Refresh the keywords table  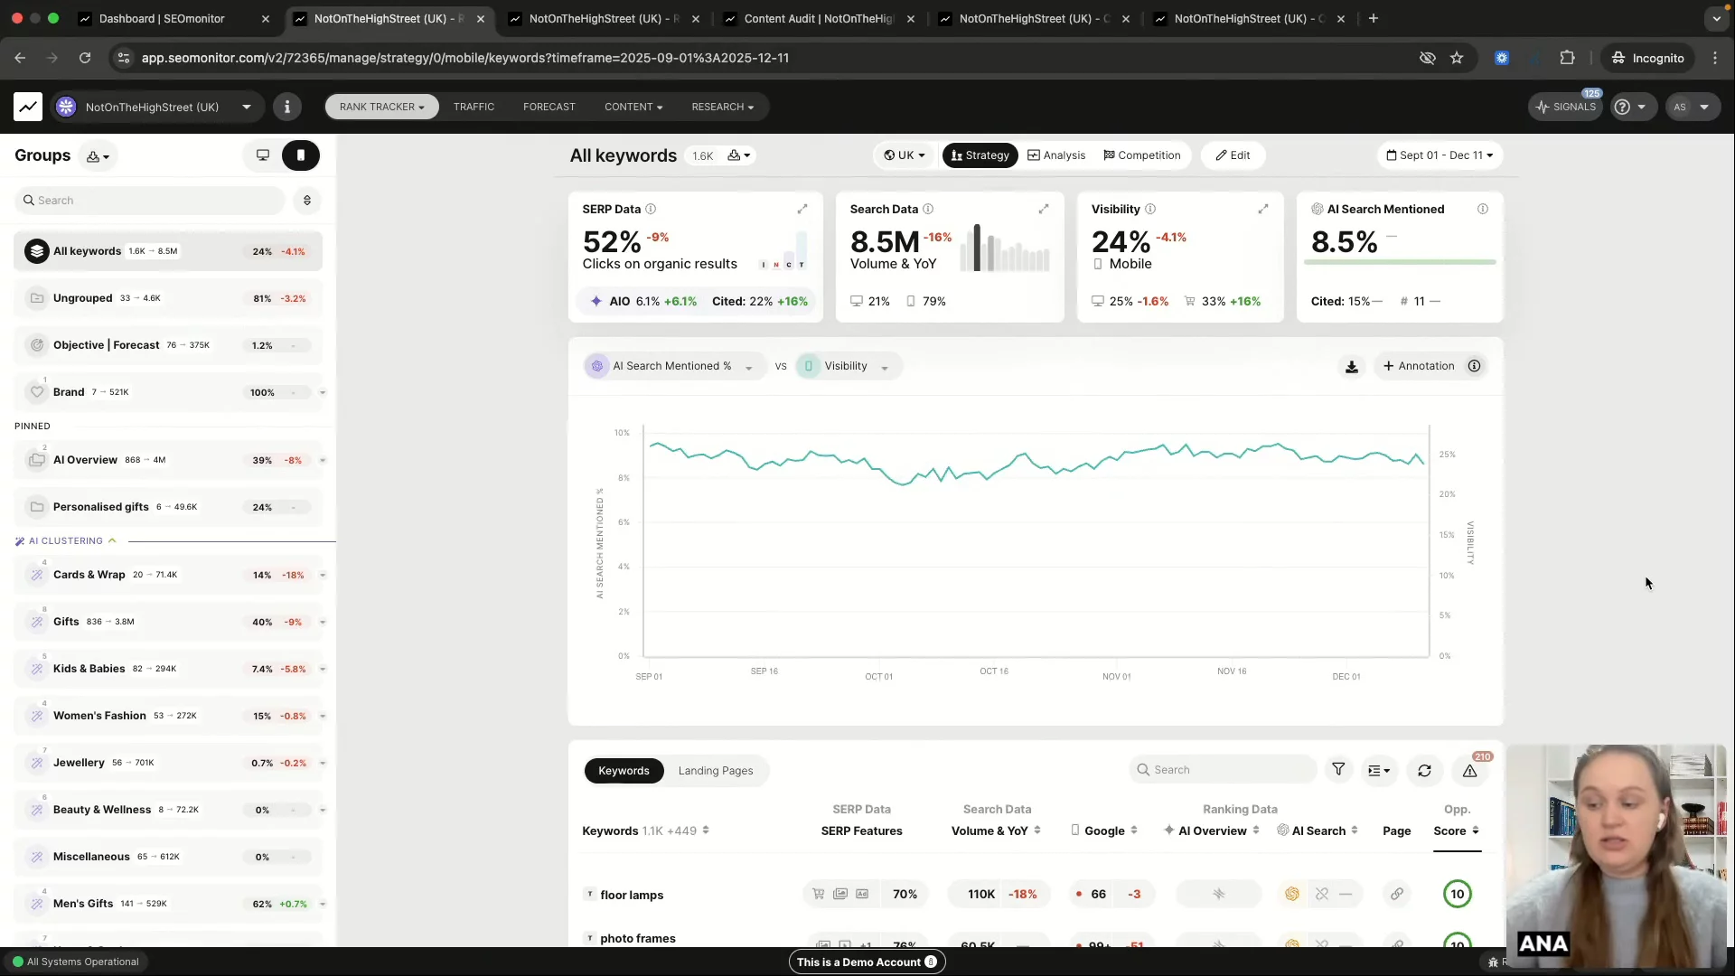pos(1424,771)
